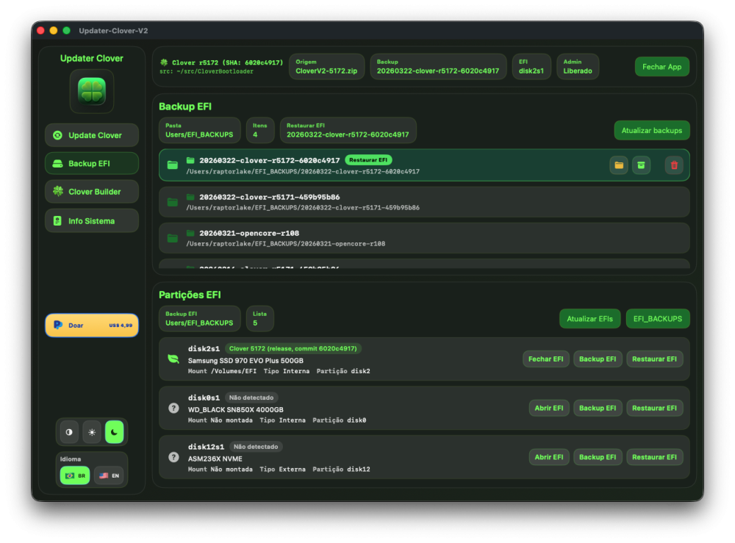Open the Info Sistema page
The image size is (735, 543).
click(92, 220)
